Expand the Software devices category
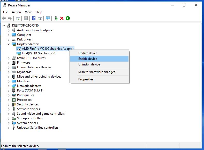Image resolution: width=204 pixels, height=150 pixels. click(x=9, y=109)
